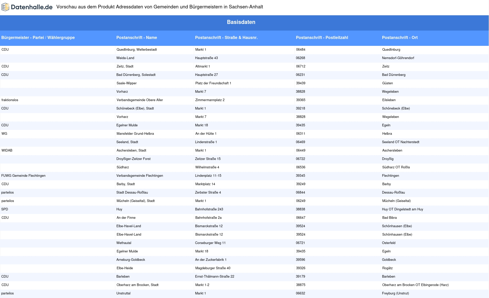Click the cell Oberharz am Brocken, Stadt
489x298 pixels.
(x=138, y=285)
